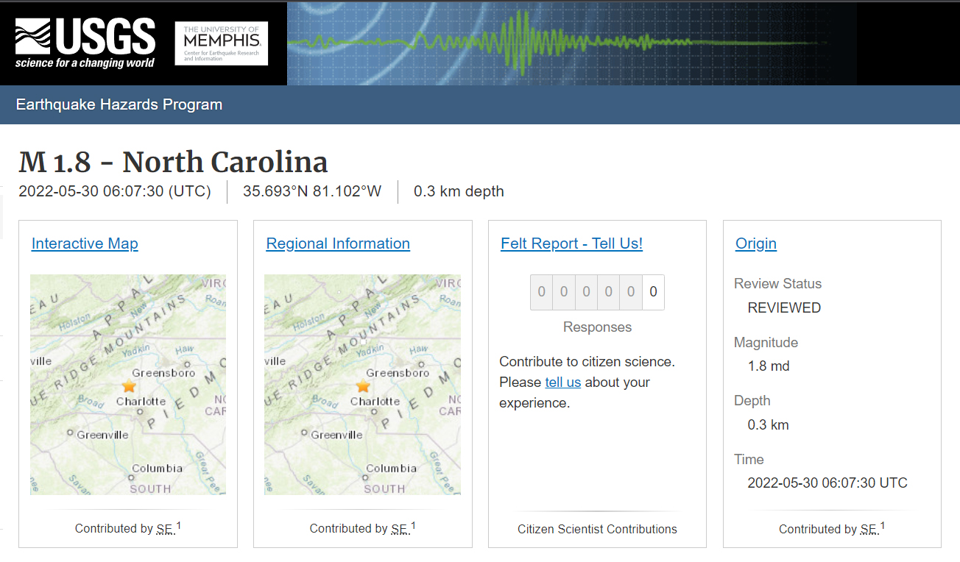960x562 pixels.
Task: Open the Regional Information link
Action: 338,243
